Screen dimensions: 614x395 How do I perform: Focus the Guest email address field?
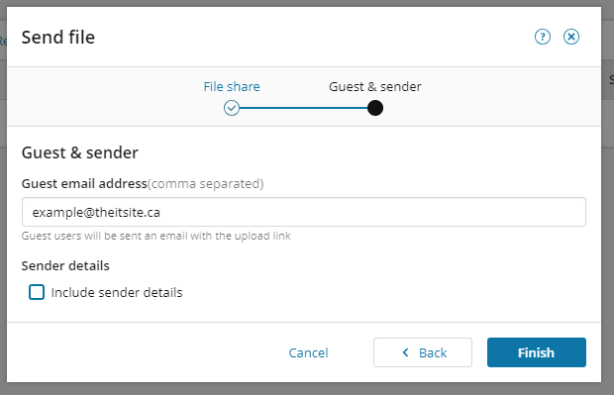click(x=304, y=212)
